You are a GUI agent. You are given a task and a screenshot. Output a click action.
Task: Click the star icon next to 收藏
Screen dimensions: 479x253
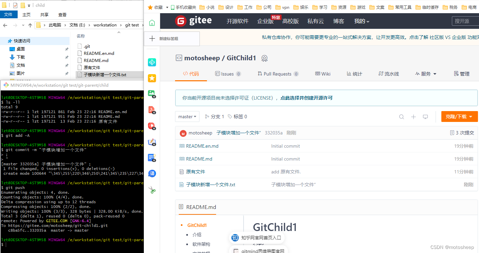150,7
